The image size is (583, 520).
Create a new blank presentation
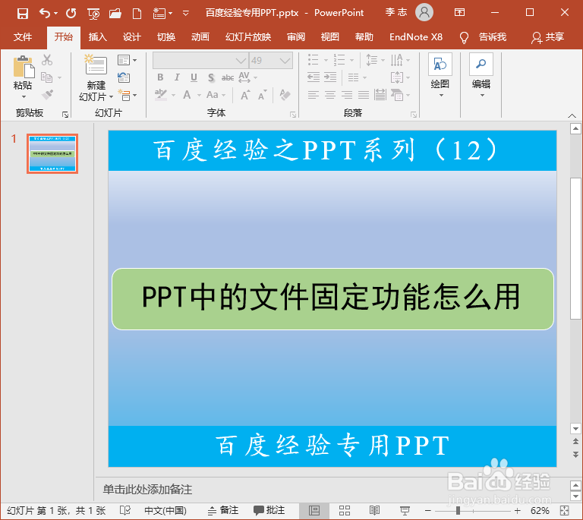137,14
